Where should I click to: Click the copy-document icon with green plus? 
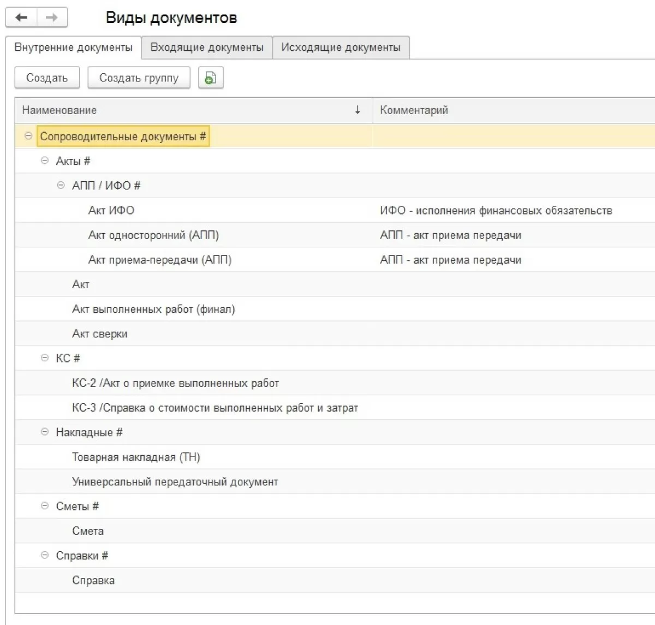210,78
